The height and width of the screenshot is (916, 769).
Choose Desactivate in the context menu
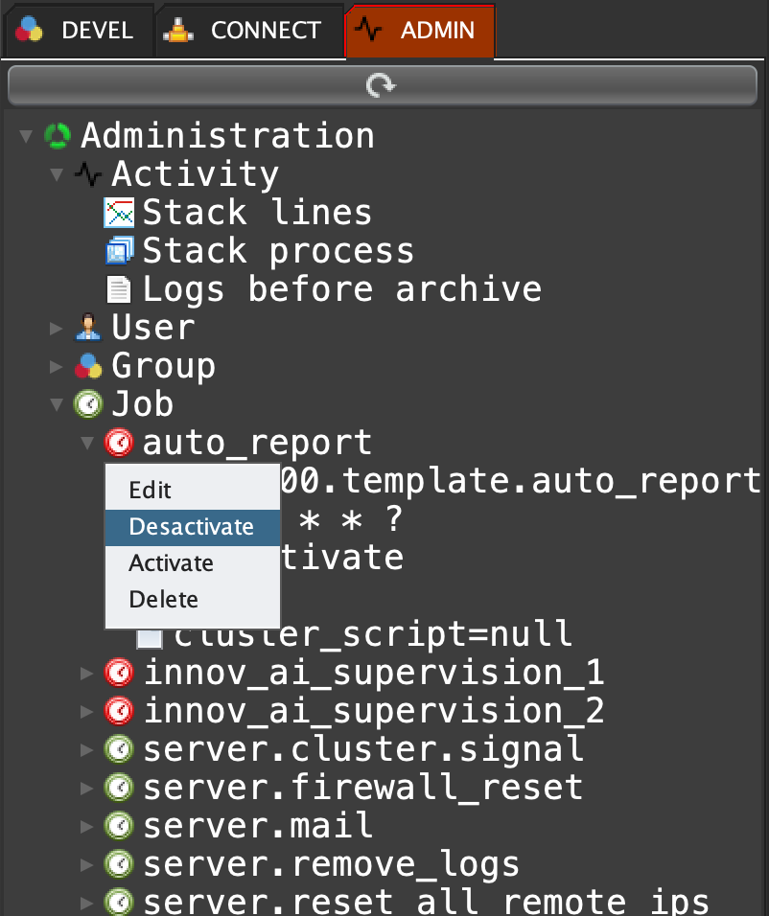[x=191, y=527]
